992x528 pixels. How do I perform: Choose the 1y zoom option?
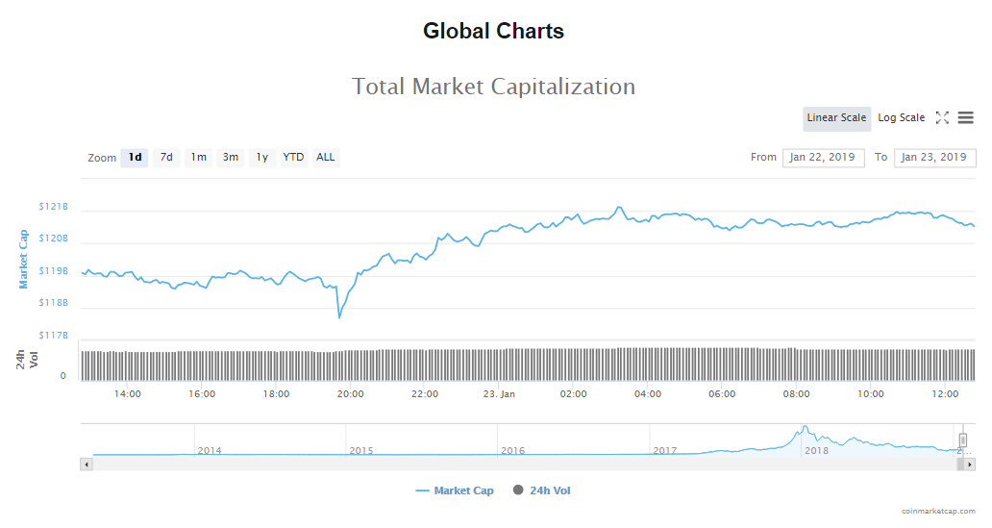tap(261, 158)
